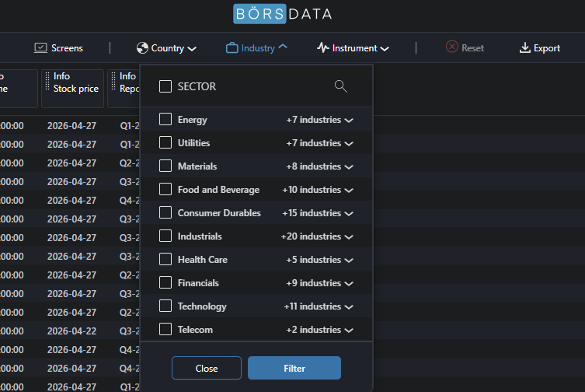
Task: Close the industry filter panel
Action: [x=207, y=368]
